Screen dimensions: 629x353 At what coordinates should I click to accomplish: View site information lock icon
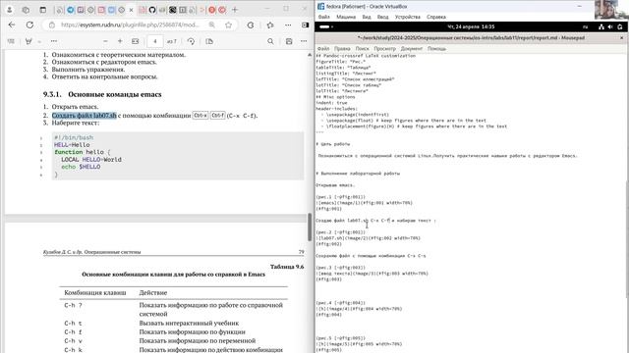[x=52, y=25]
